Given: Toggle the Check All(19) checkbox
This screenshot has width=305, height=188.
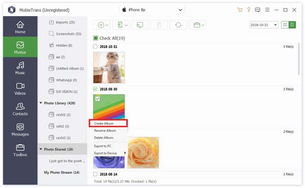Looking at the screenshot, I should pyautogui.click(x=96, y=38).
